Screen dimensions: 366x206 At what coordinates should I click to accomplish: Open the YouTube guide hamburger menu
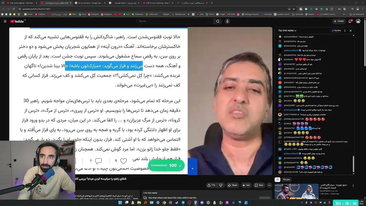(5, 21)
